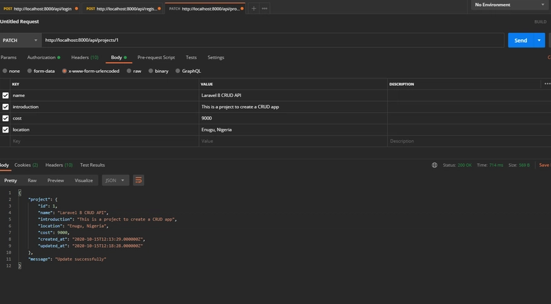
Task: Click the request URL input field
Action: (273, 41)
